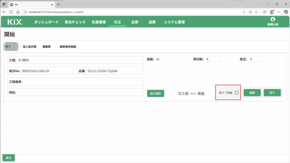Open browser settings and more menu
Image resolution: width=290 pixels, height=163 pixels.
(x=279, y=12)
